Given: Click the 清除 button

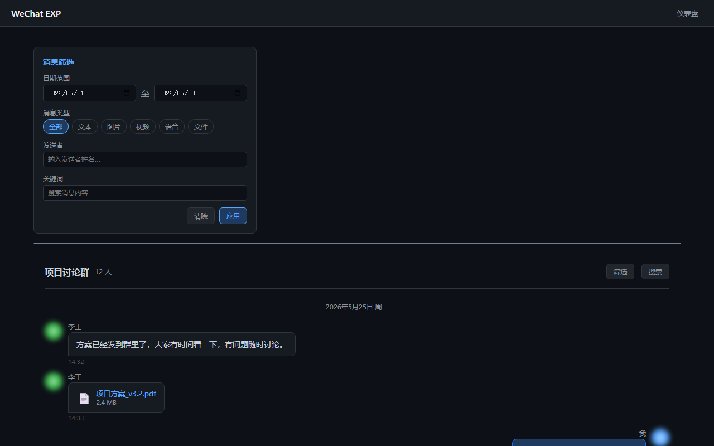Looking at the screenshot, I should click(201, 216).
